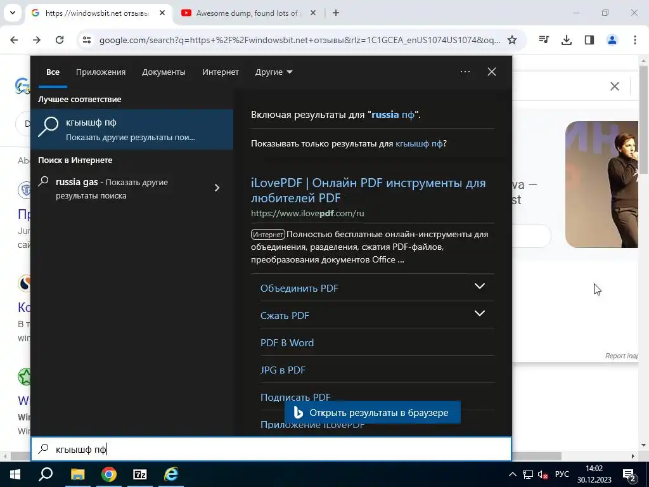Expand the Объединить PDF chevron
The image size is (649, 487).
pos(479,286)
